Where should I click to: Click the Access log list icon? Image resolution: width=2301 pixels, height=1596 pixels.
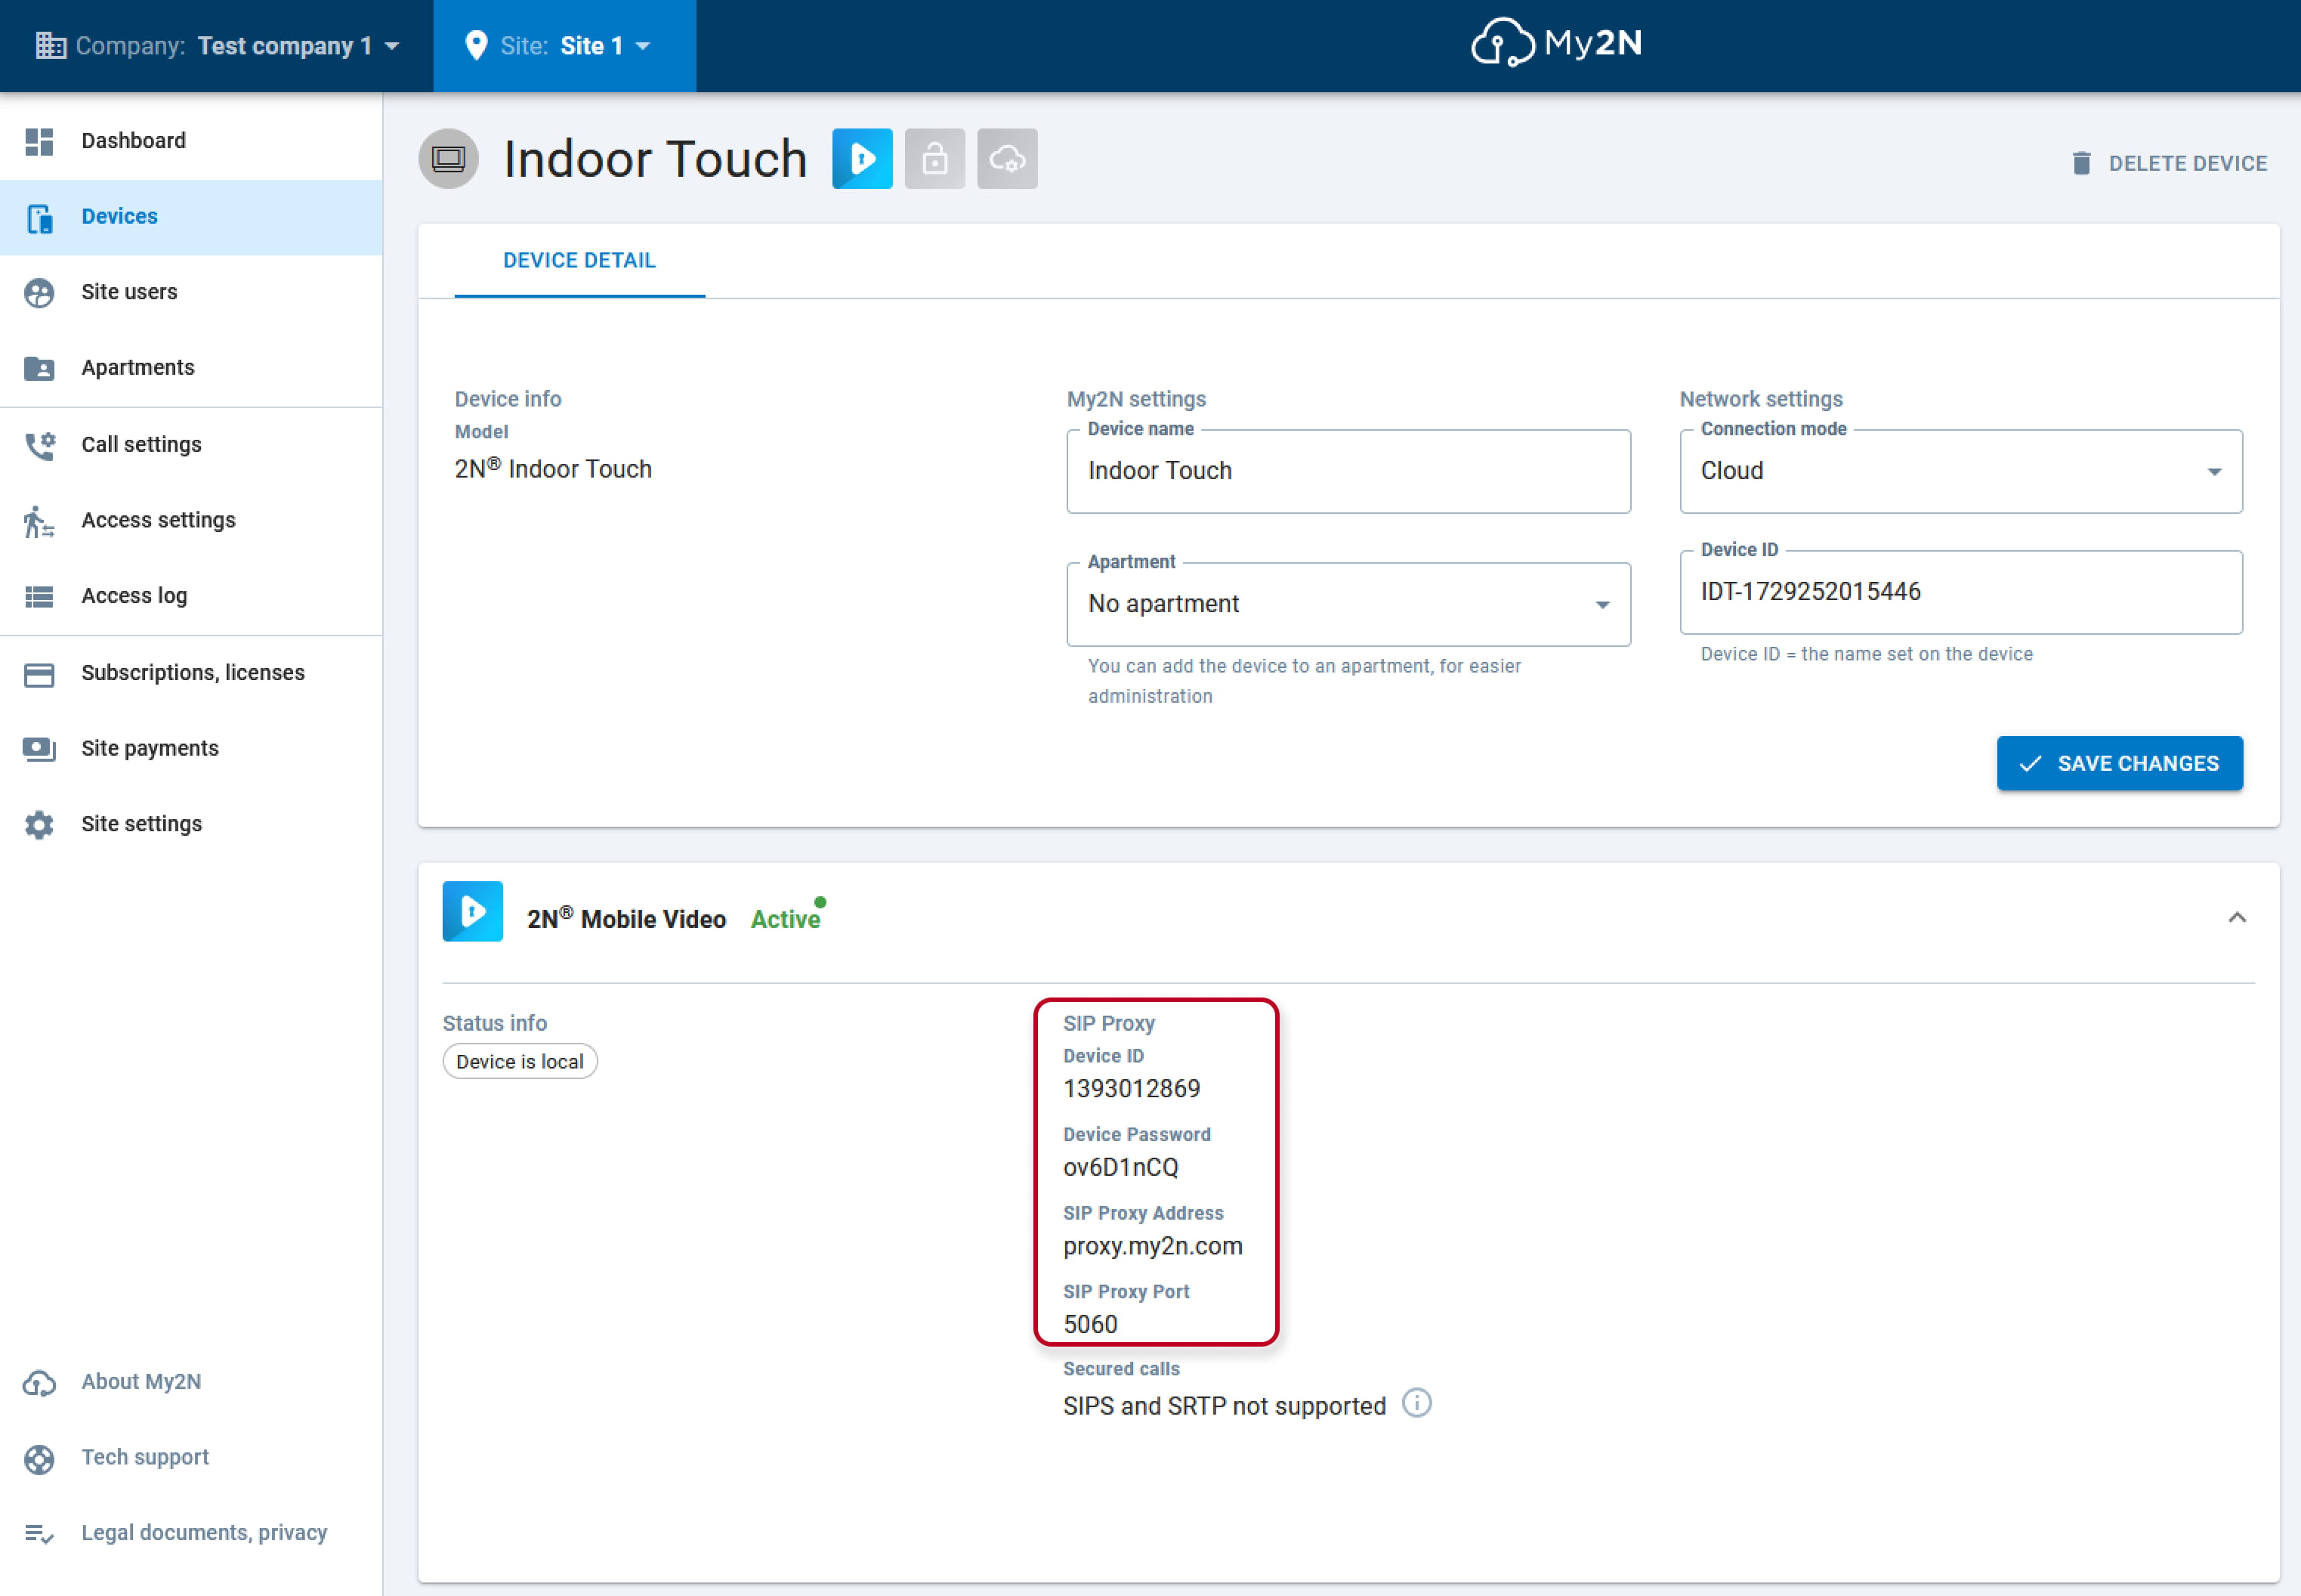pos(39,597)
